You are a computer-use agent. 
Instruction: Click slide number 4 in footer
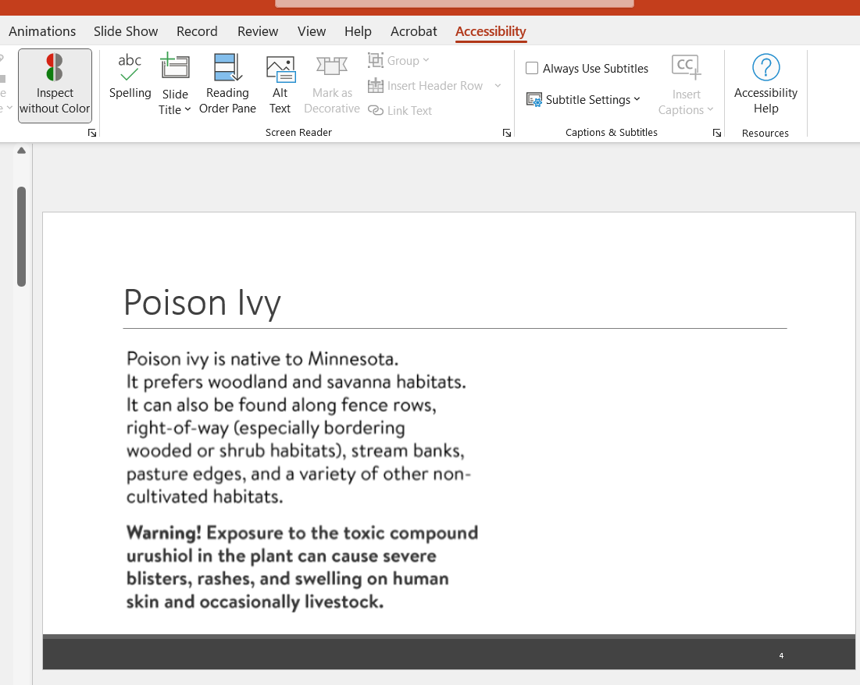[x=781, y=655]
